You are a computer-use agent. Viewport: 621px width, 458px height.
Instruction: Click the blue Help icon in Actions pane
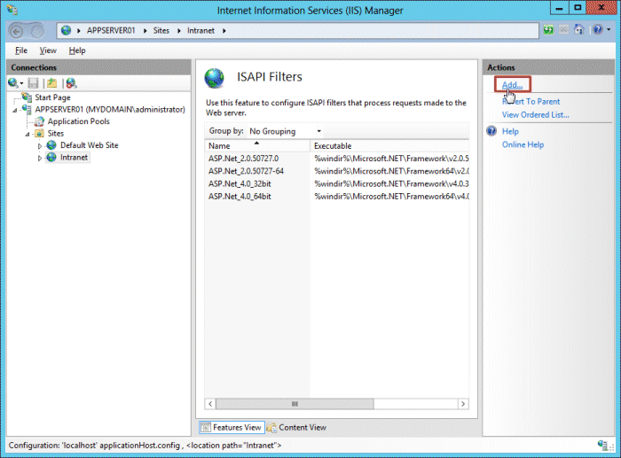point(491,131)
